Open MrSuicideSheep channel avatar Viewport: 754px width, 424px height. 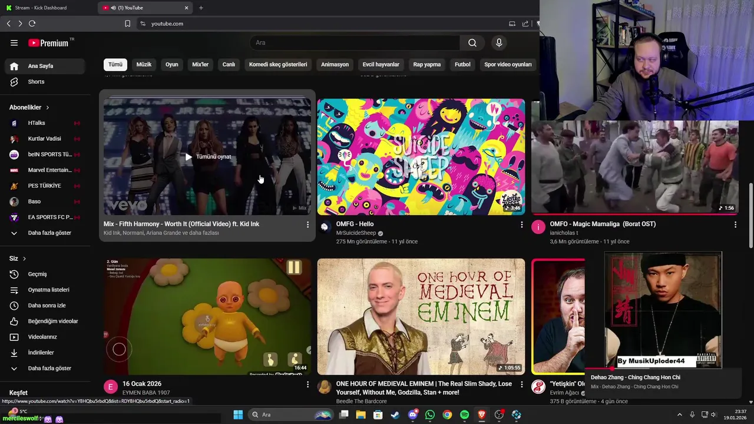tap(325, 227)
